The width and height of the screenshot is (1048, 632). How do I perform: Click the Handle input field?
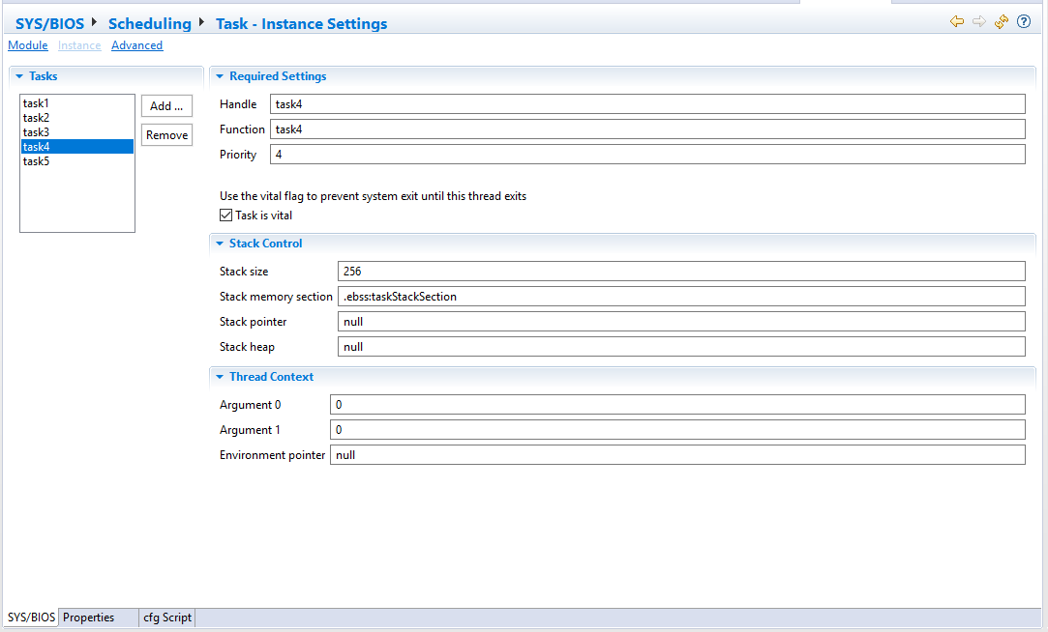click(647, 104)
